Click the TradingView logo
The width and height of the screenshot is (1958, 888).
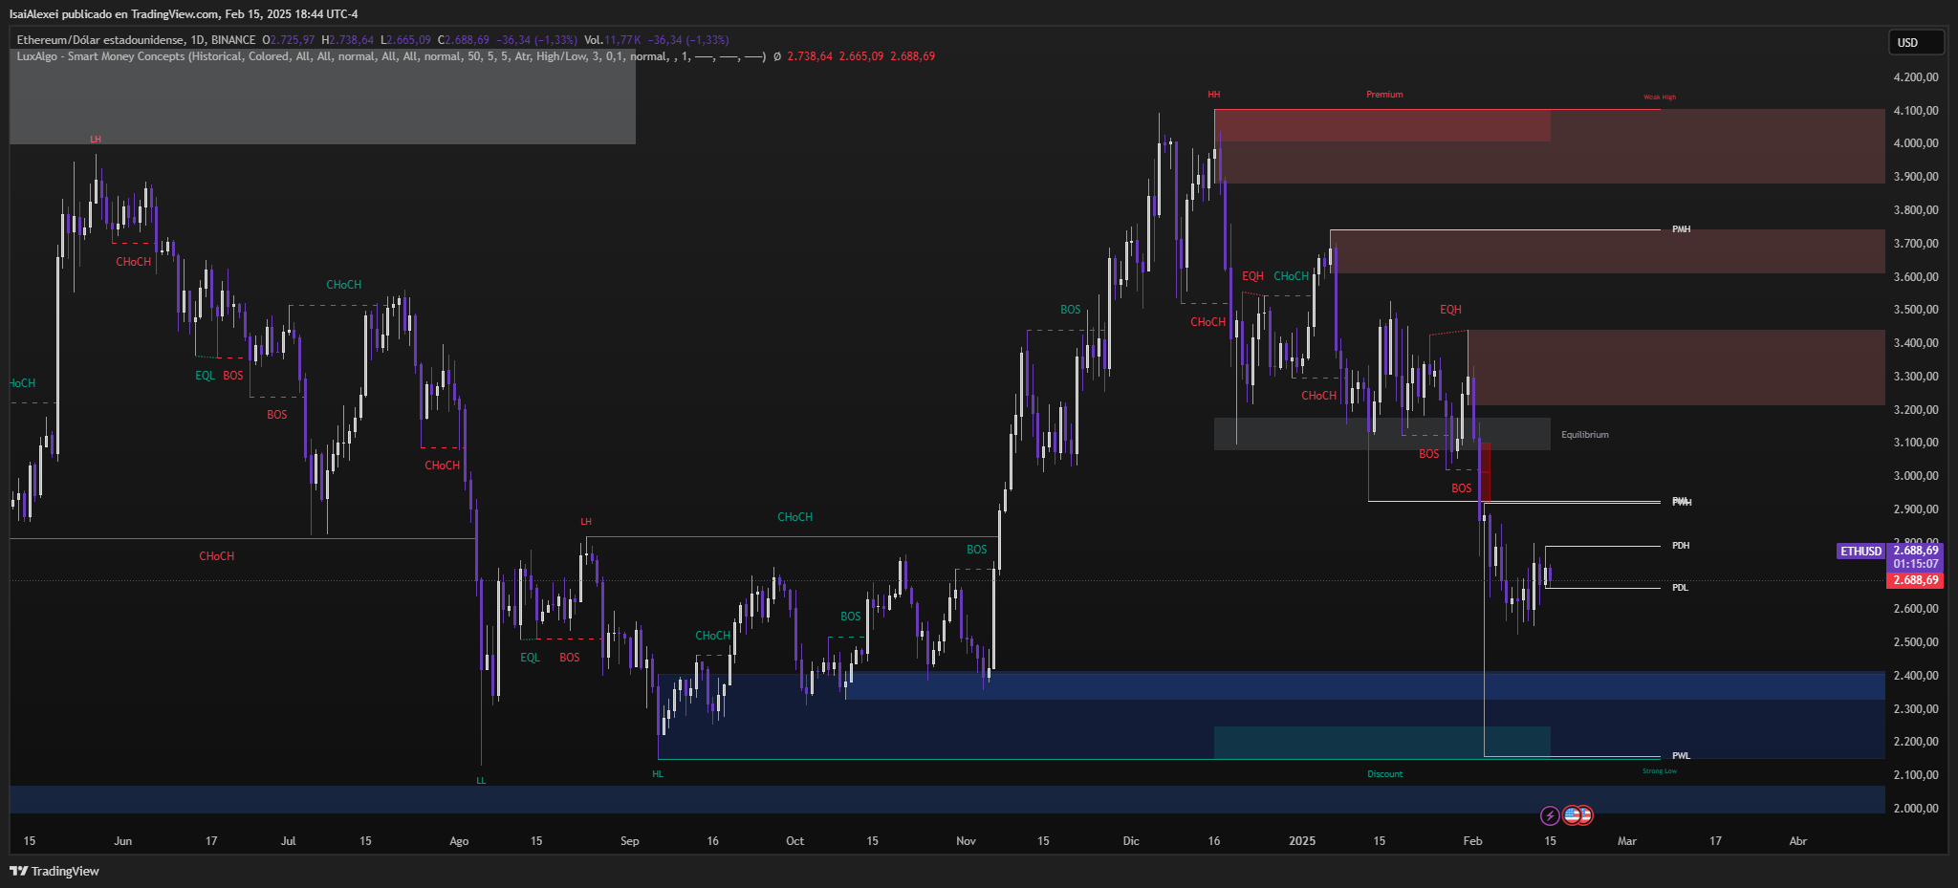pos(54,871)
